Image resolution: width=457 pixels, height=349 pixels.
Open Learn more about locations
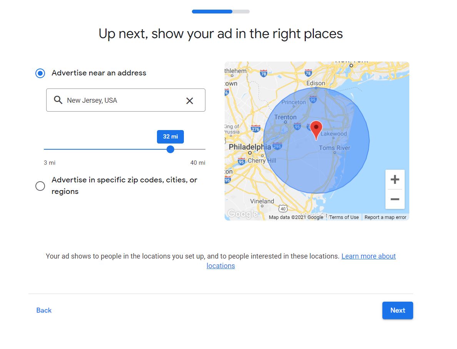click(368, 256)
